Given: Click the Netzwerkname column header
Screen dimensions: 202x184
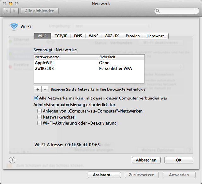Looking at the screenshot, I should pos(66,57).
